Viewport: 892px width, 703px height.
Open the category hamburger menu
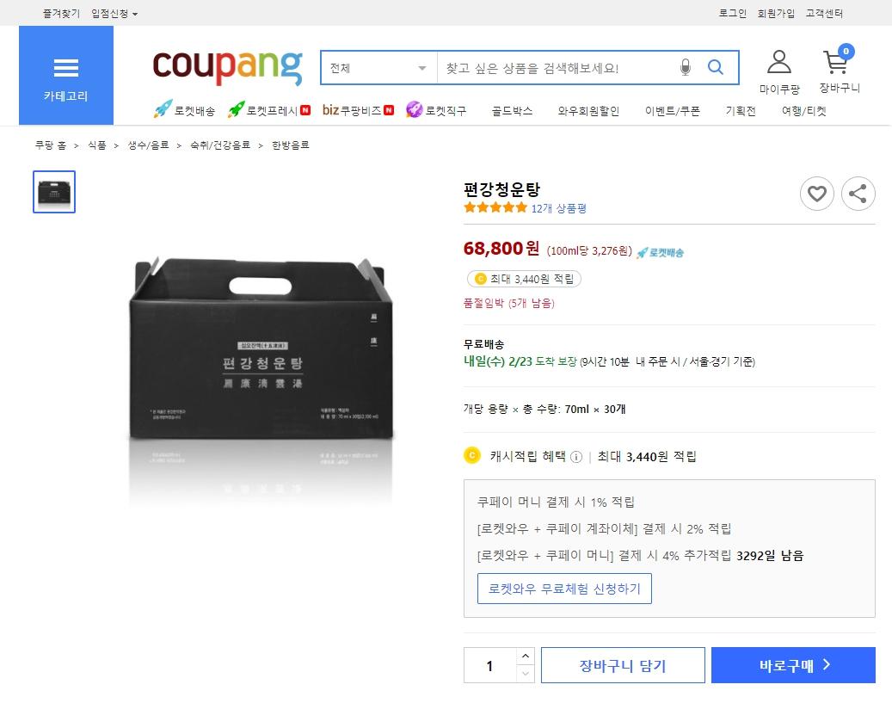click(66, 75)
